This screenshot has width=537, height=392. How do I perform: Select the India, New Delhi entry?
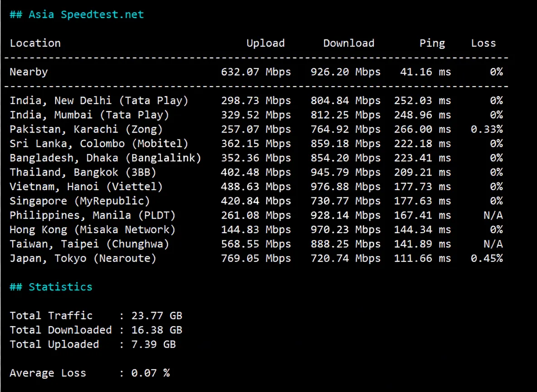pyautogui.click(x=99, y=100)
